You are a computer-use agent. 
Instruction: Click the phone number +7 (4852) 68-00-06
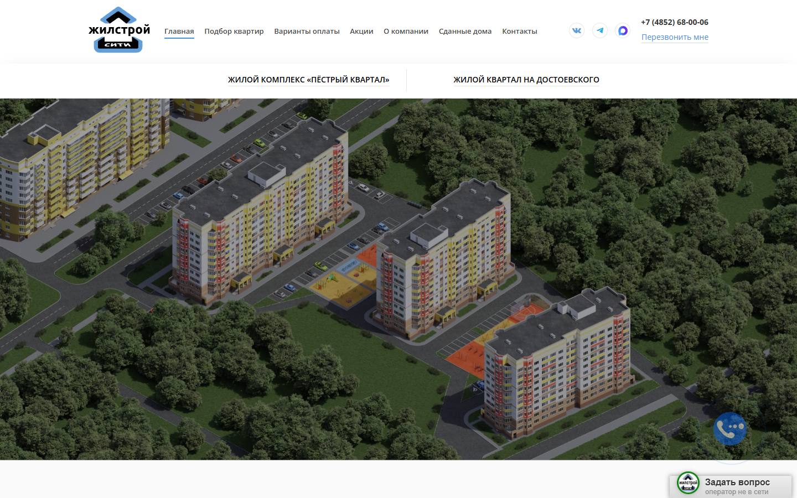tap(675, 22)
